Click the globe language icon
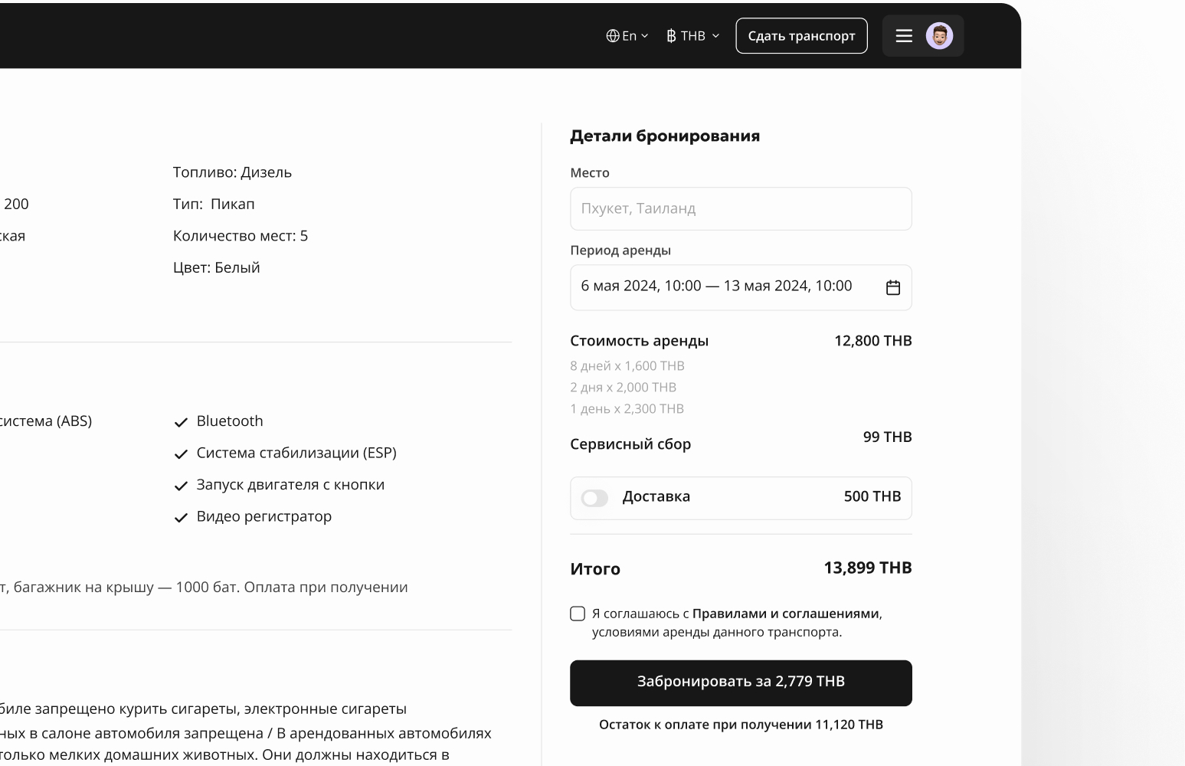The image size is (1185, 766). pos(612,36)
